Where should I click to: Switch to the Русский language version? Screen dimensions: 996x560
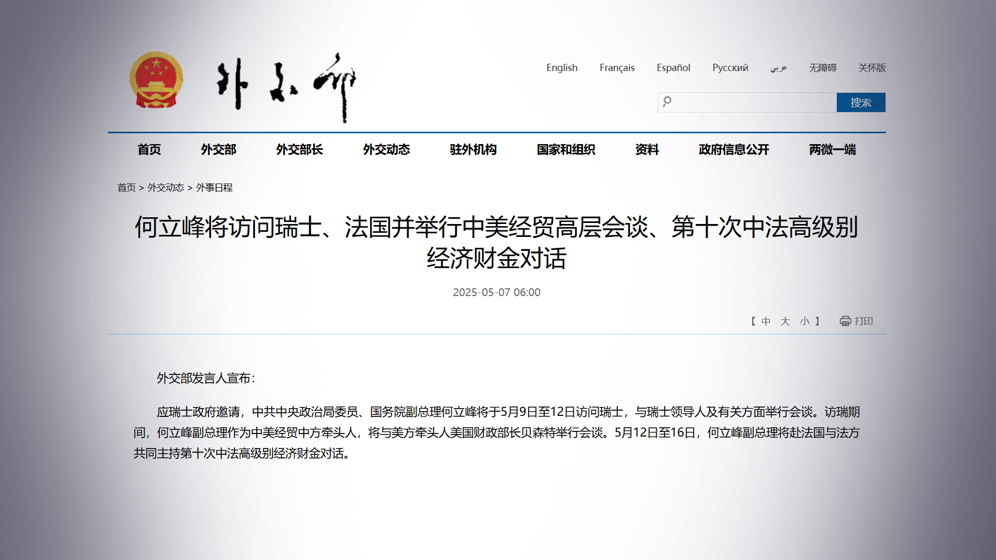[x=730, y=68]
